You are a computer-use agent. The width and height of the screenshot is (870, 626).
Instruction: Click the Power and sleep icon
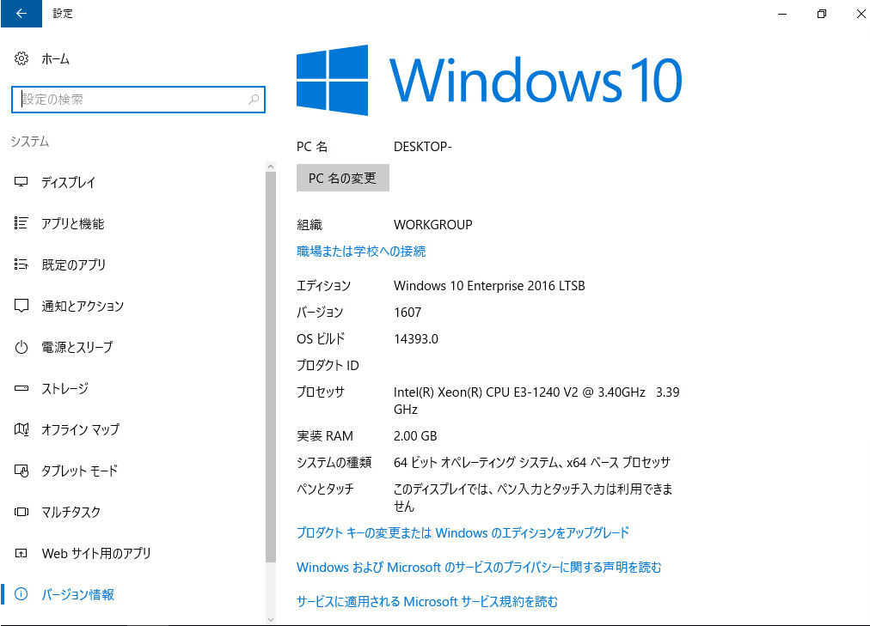[21, 348]
